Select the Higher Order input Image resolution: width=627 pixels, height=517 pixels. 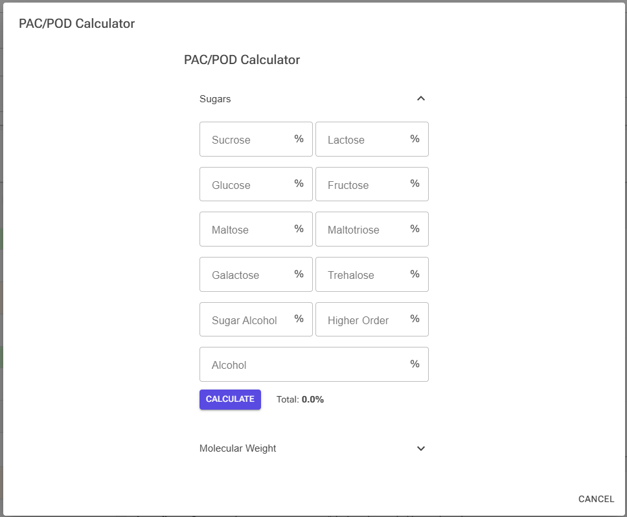[372, 319]
